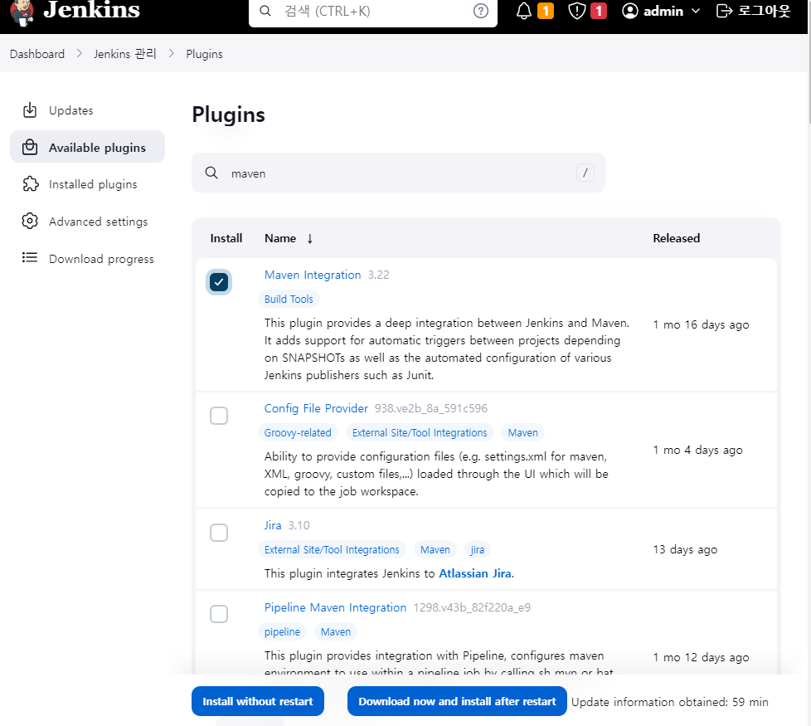Click the 'Update information obtained: 59 min' text
The width and height of the screenshot is (811, 726).
670,702
